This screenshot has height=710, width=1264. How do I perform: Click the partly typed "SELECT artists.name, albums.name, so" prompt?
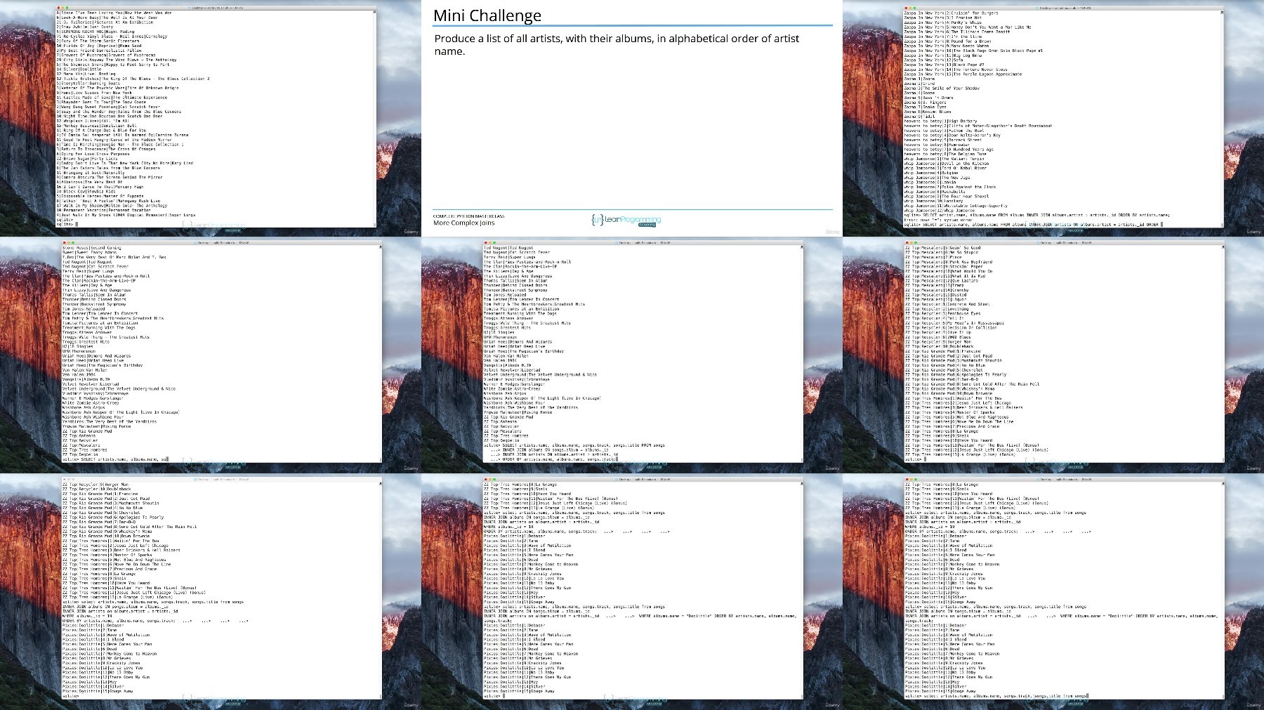tap(115, 459)
